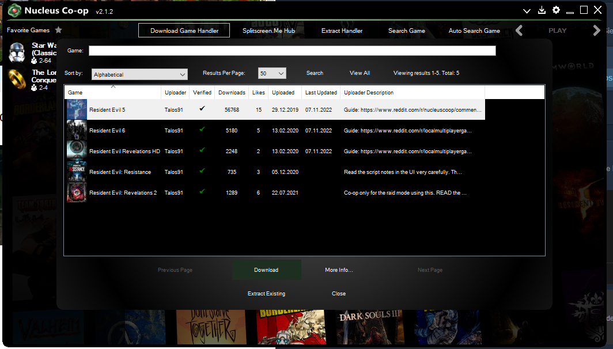Click the Download button
The width and height of the screenshot is (613, 349).
pos(267,270)
